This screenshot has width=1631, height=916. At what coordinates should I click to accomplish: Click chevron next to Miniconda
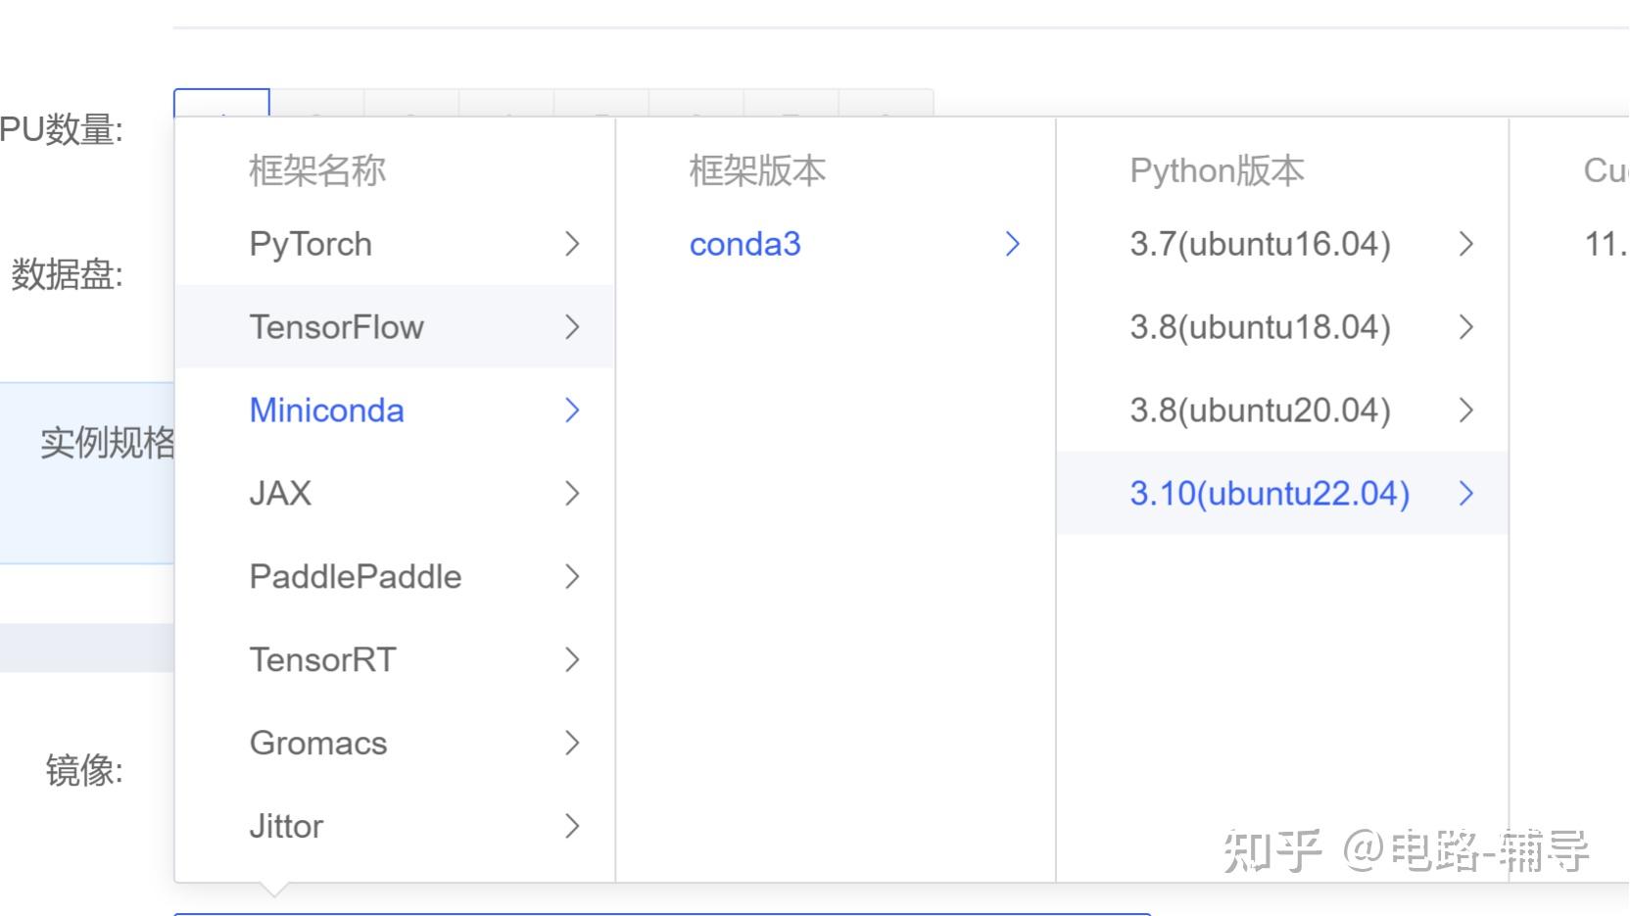573,410
